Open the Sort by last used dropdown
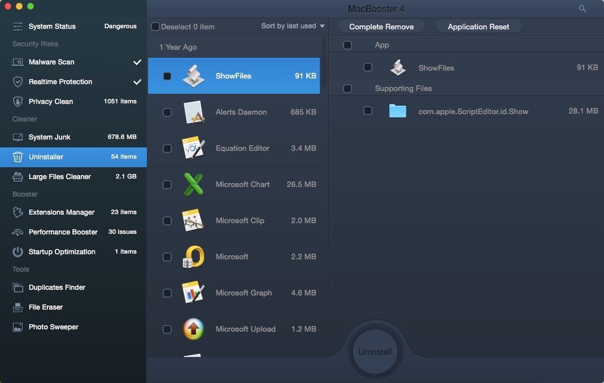604x383 pixels. [293, 26]
